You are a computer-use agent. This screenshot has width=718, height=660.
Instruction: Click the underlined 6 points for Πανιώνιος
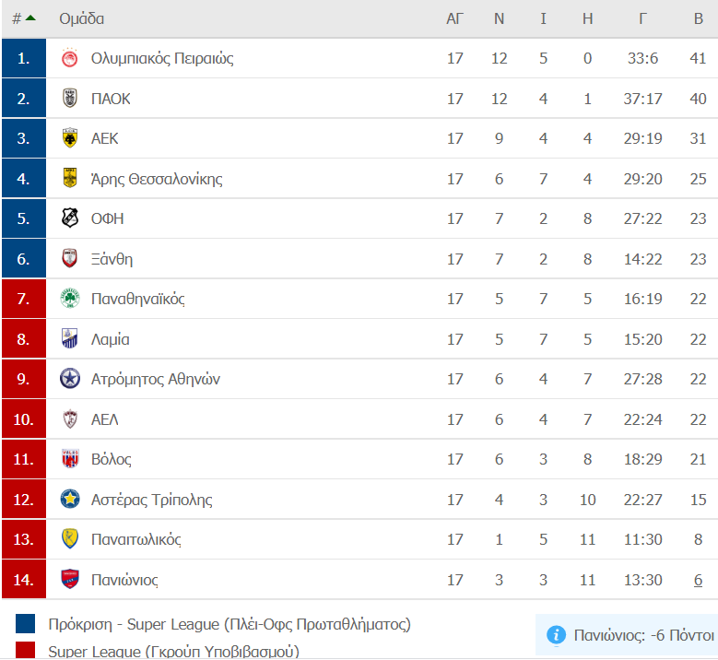tap(698, 580)
